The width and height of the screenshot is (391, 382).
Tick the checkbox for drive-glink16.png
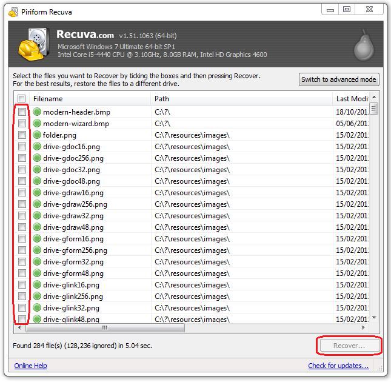click(x=22, y=284)
